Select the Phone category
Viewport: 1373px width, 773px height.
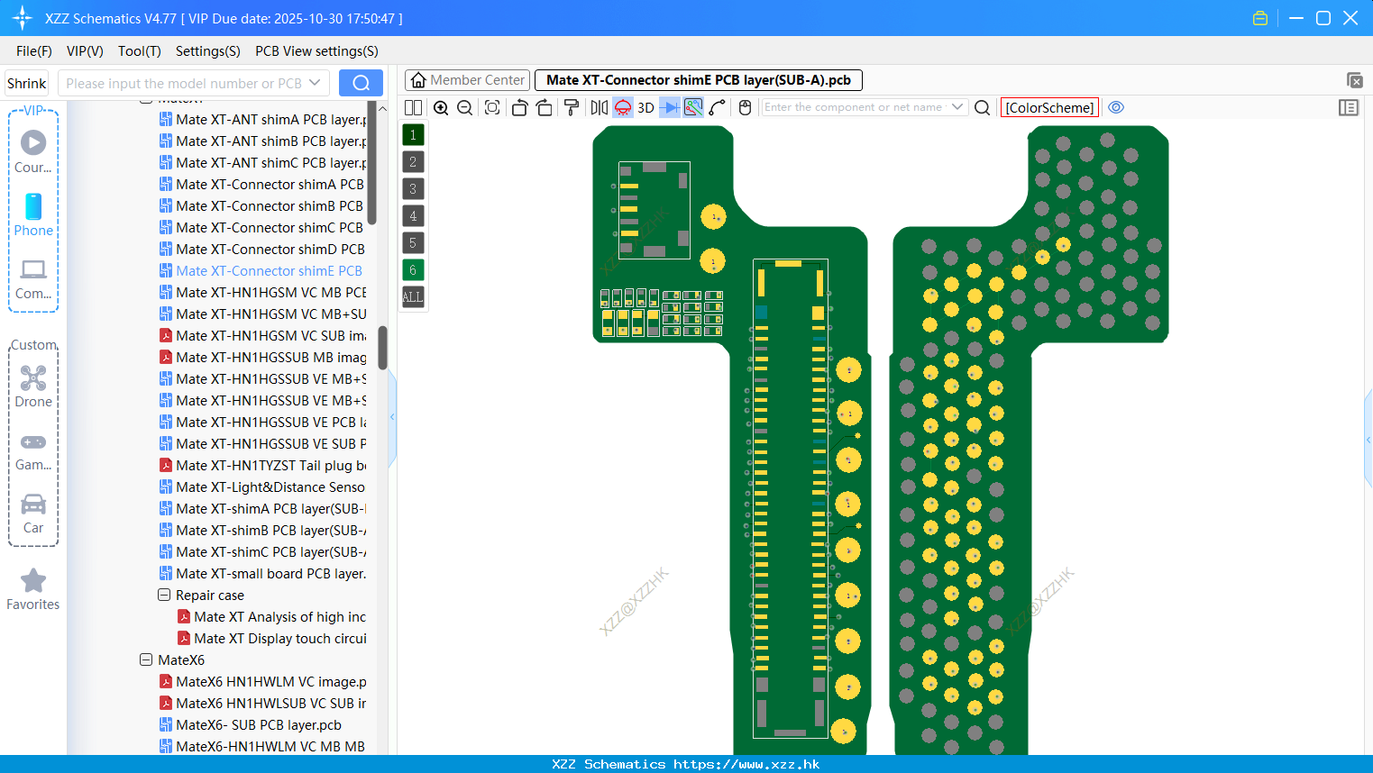[33, 214]
